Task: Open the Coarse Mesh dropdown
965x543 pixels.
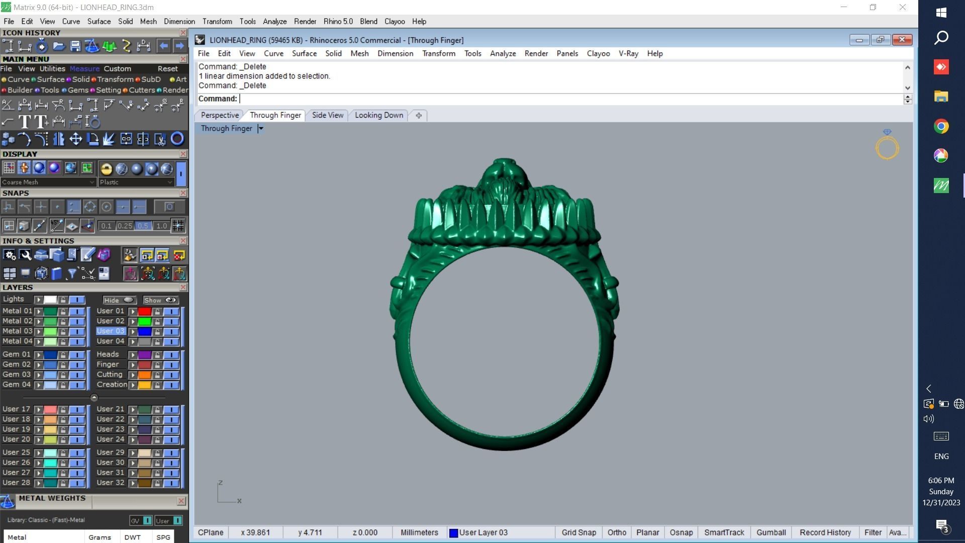Action: click(x=48, y=182)
